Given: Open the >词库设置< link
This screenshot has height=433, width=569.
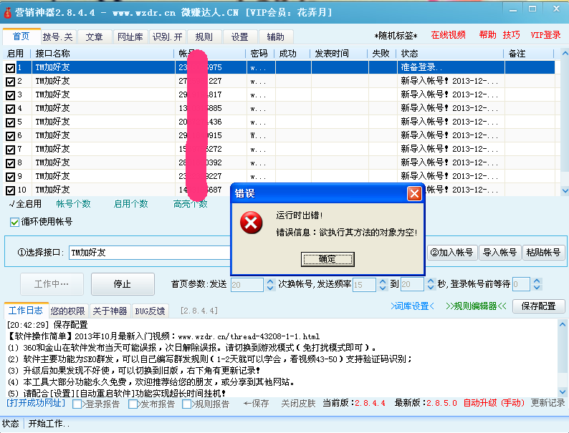Looking at the screenshot, I should pyautogui.click(x=412, y=306).
